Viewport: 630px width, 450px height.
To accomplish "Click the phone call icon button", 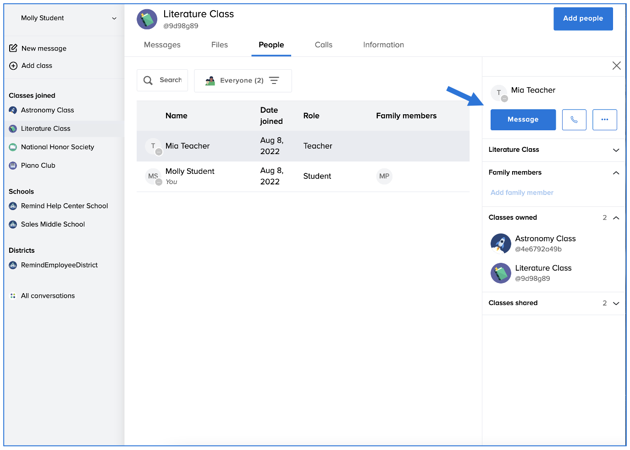I will (574, 120).
